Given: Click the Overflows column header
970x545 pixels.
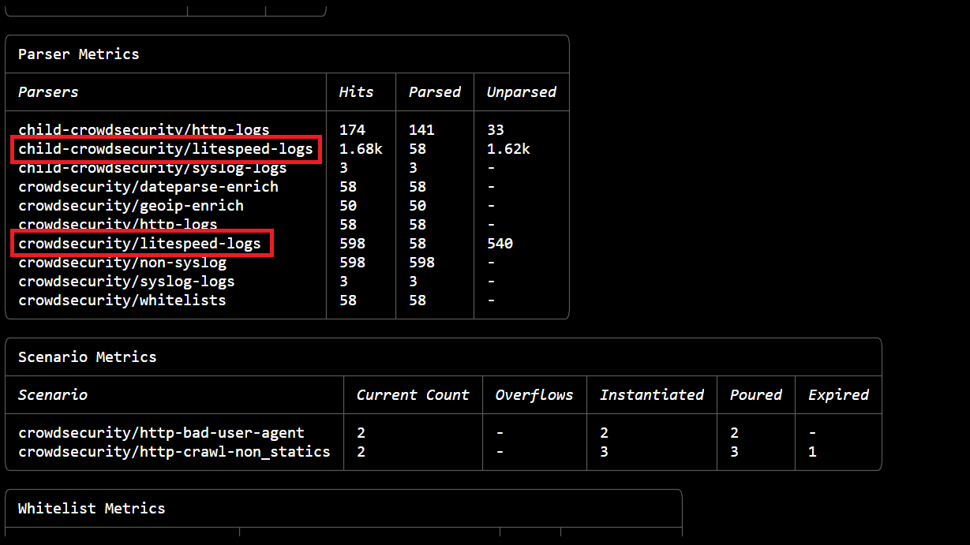Looking at the screenshot, I should point(534,395).
